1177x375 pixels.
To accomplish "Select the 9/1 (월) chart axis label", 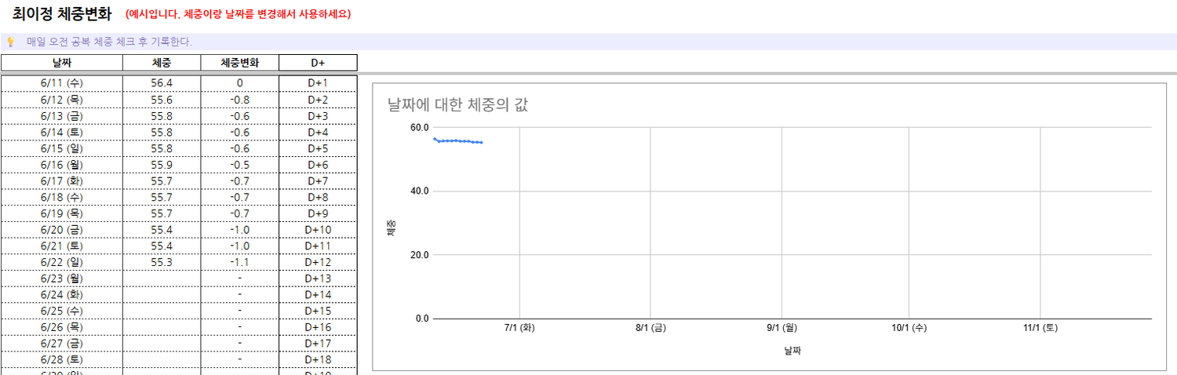I will click(782, 329).
